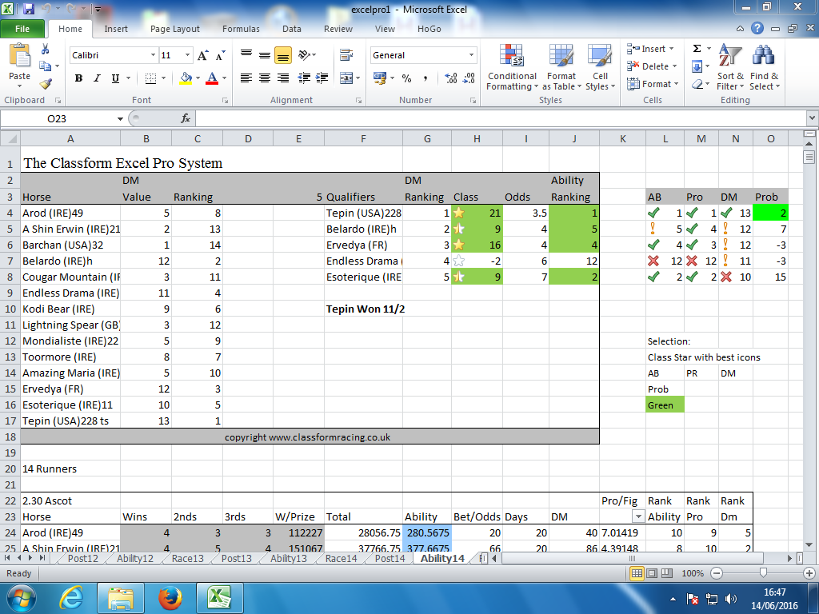Expand the Calibri font name dropdown
Viewport: 819px width, 614px height.
153,56
